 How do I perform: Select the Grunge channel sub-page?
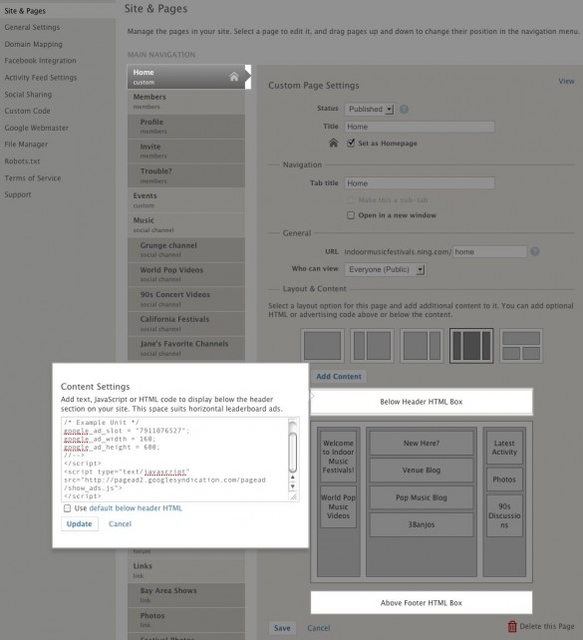(x=186, y=250)
